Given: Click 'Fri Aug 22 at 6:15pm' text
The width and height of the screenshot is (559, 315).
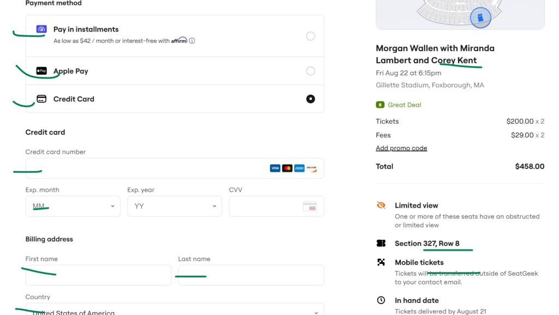Looking at the screenshot, I should 408,73.
